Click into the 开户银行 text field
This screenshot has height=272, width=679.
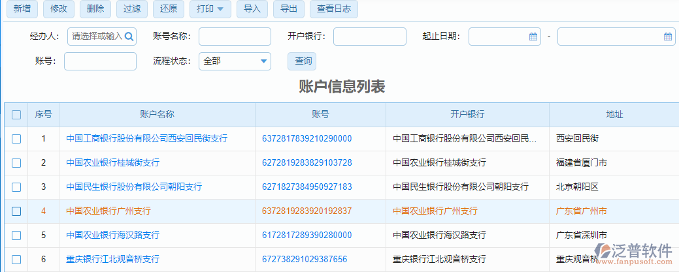click(x=370, y=37)
